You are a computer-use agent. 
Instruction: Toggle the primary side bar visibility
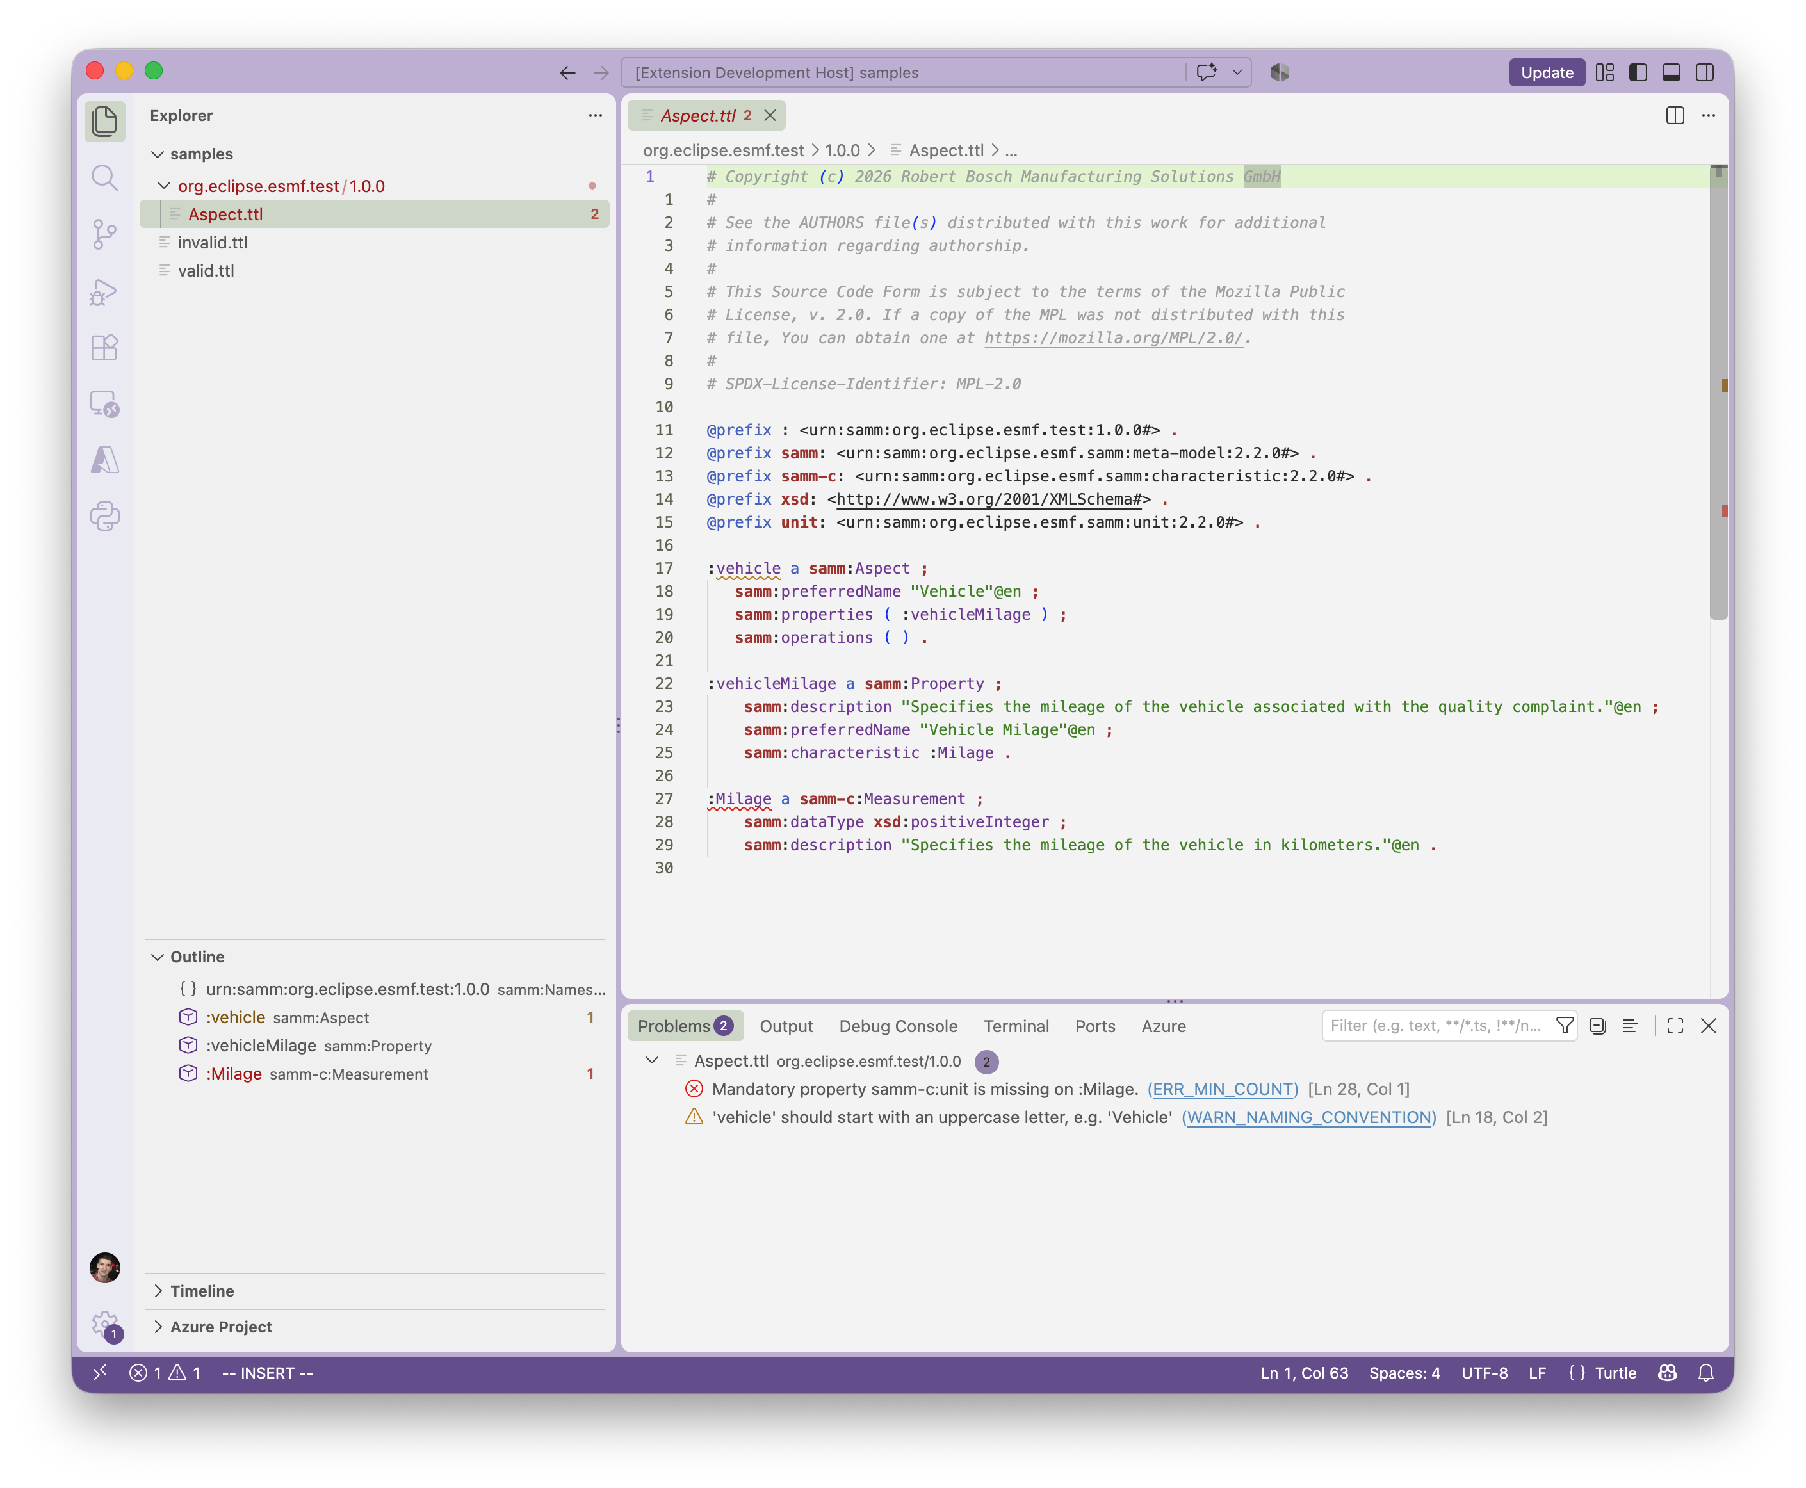pyautogui.click(x=1638, y=73)
